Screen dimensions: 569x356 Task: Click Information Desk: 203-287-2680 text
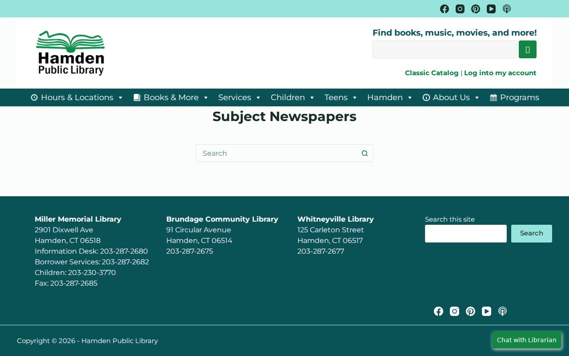point(91,251)
